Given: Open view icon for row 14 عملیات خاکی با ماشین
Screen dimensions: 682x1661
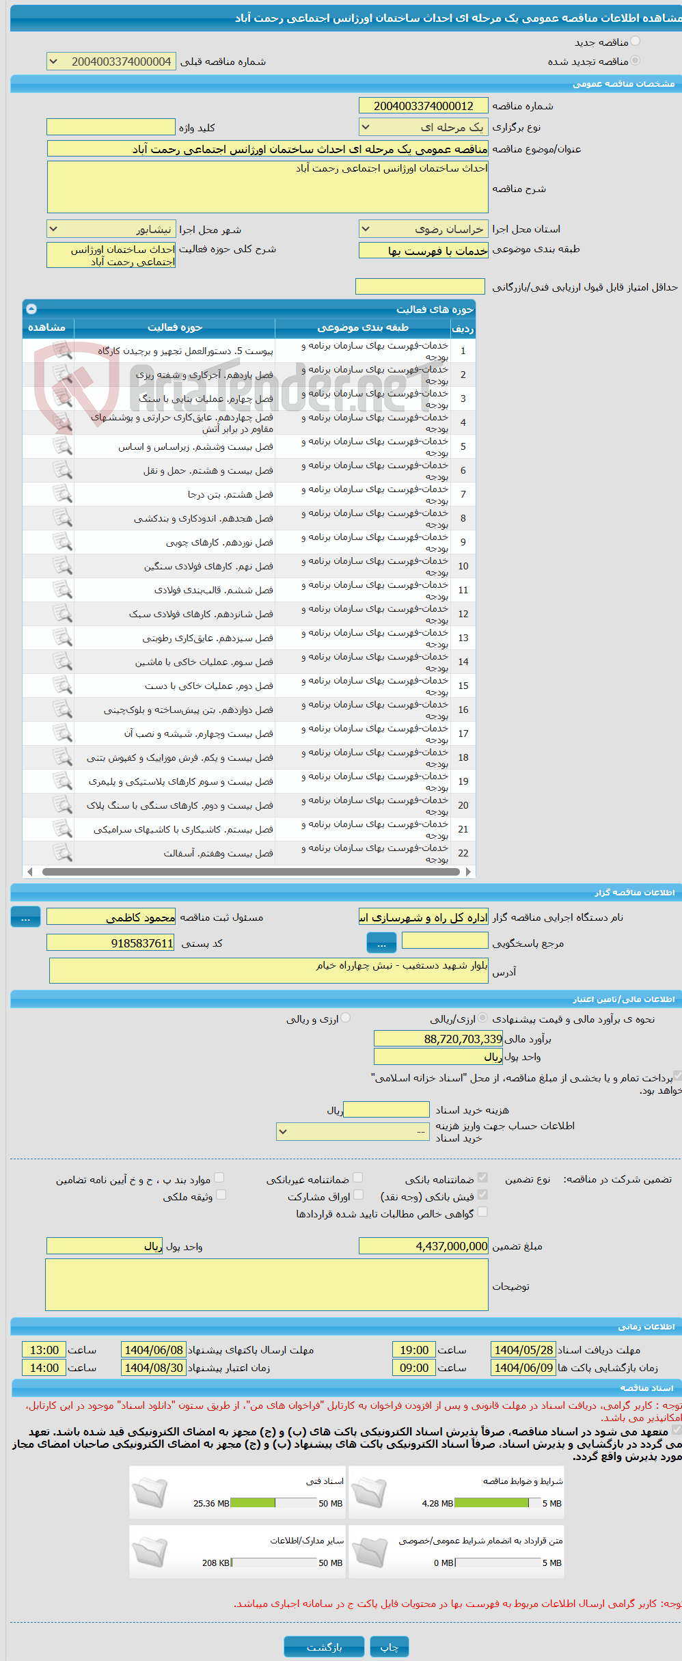Looking at the screenshot, I should coord(62,662).
